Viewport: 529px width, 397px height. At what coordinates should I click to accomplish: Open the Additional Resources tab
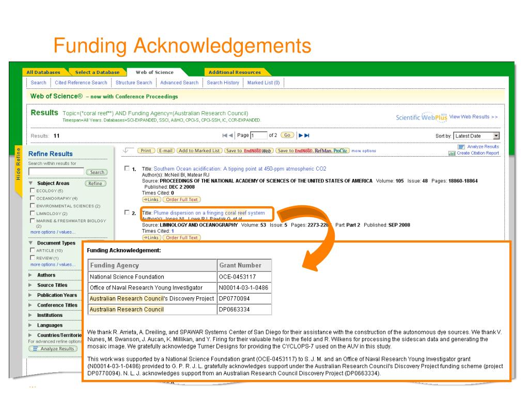[x=235, y=72]
